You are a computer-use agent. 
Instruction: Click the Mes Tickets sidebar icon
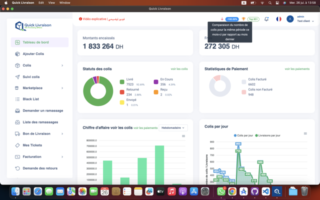[17, 145]
